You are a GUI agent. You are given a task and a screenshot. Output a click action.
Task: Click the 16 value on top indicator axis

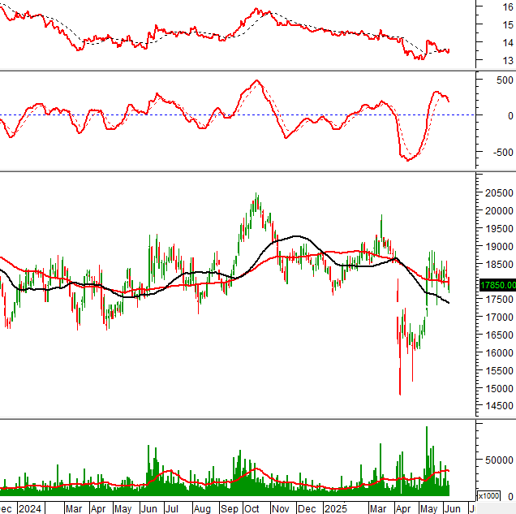click(x=508, y=7)
